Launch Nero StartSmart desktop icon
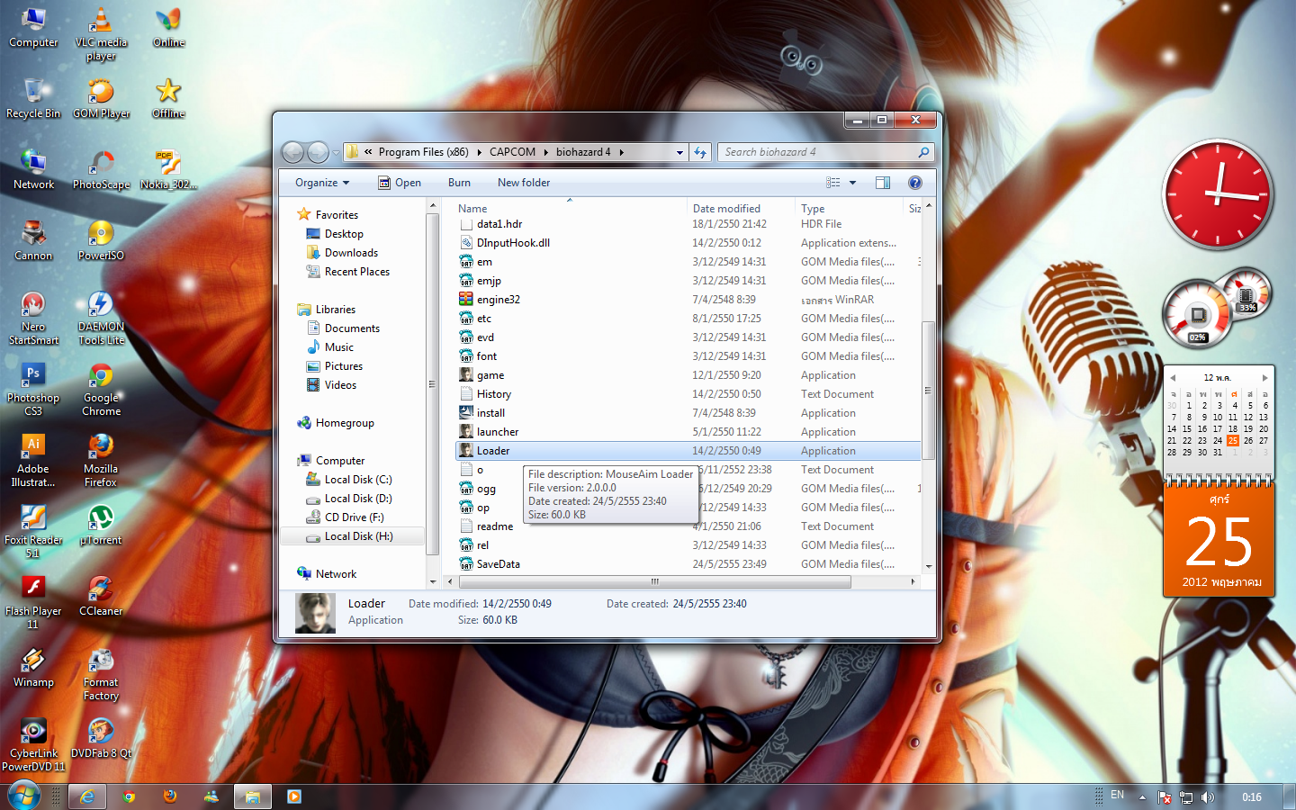 [33, 319]
